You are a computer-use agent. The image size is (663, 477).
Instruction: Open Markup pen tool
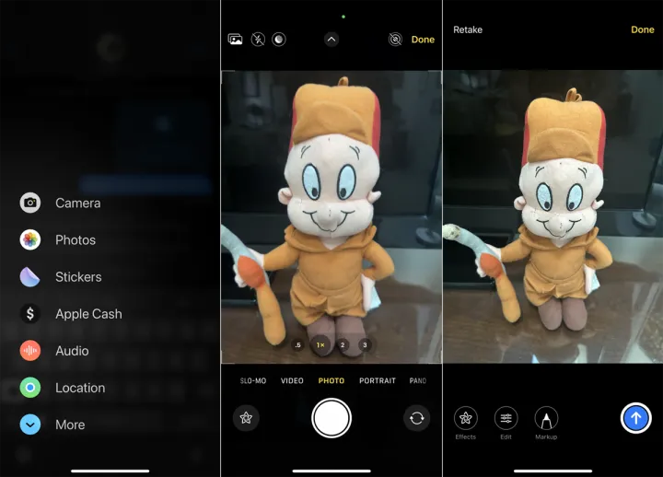coord(547,419)
